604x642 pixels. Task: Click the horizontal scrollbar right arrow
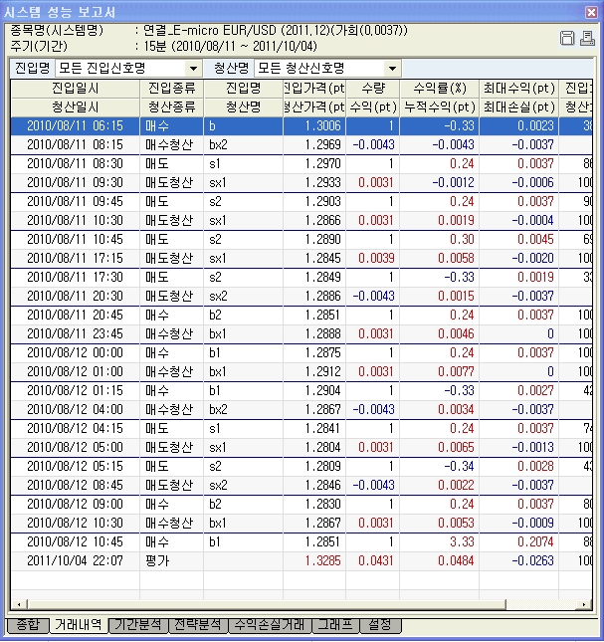pyautogui.click(x=585, y=604)
